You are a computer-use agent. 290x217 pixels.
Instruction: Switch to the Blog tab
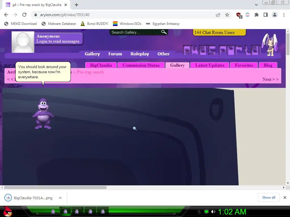pyautogui.click(x=268, y=65)
